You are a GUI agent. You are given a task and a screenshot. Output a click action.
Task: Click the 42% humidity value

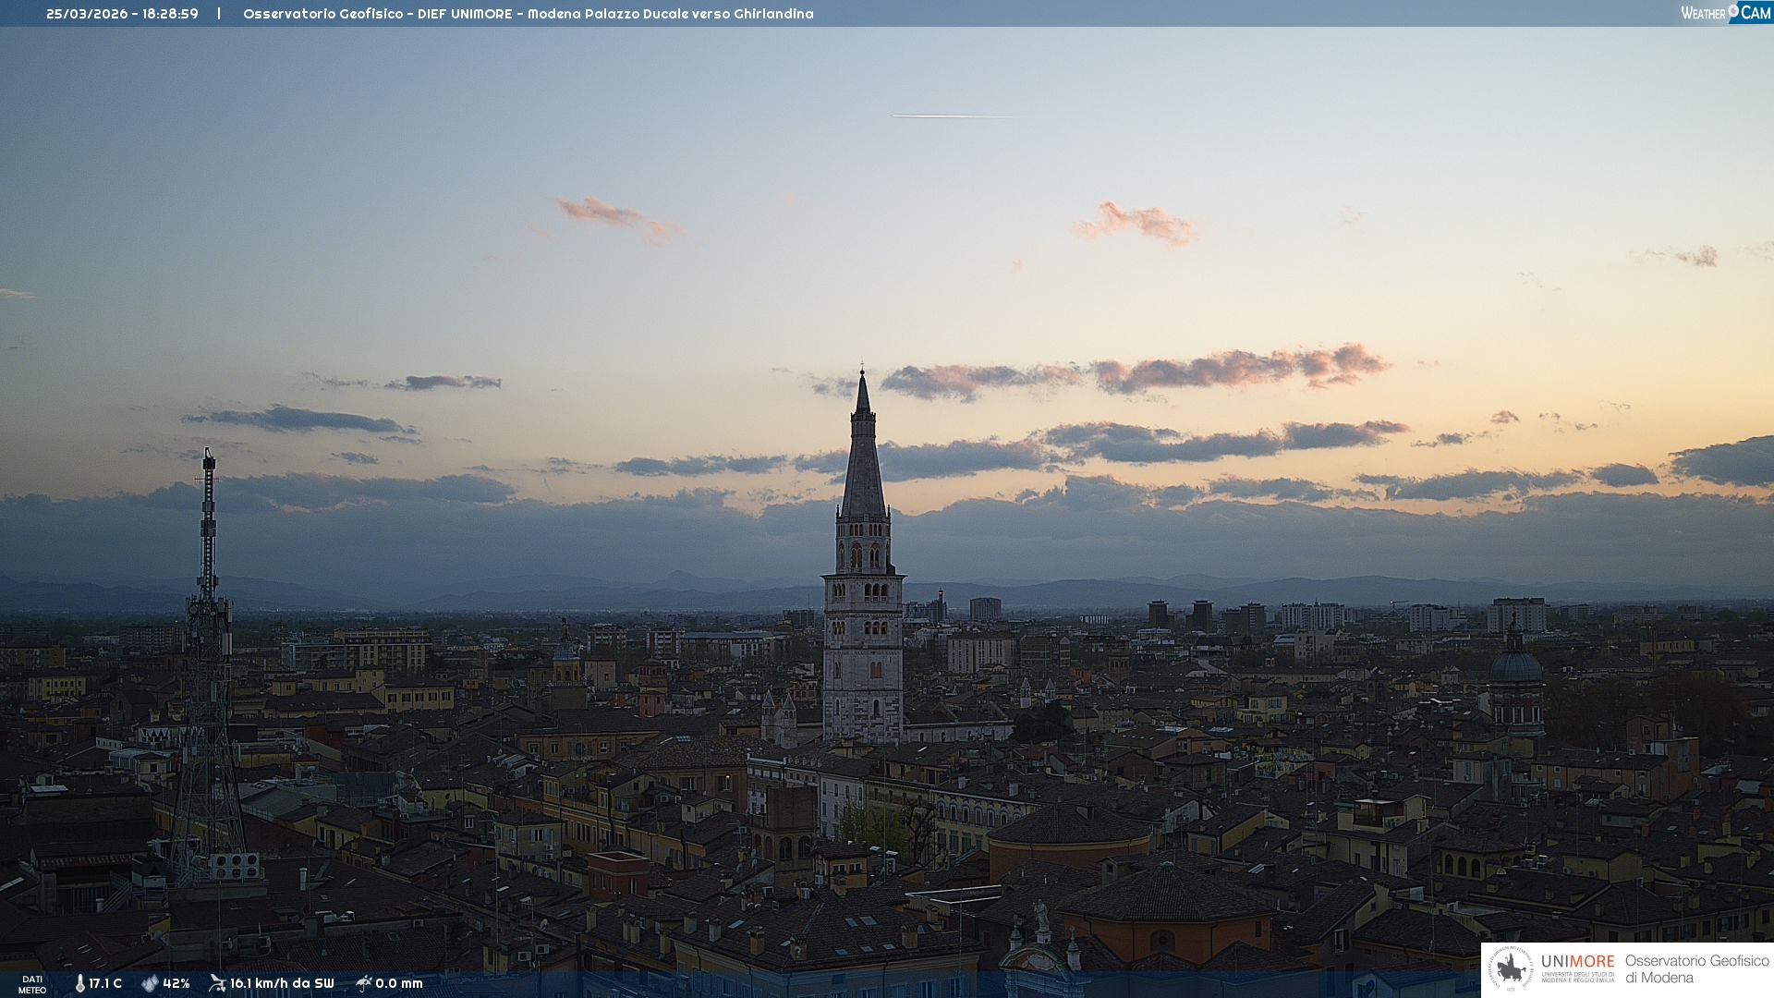click(x=176, y=984)
